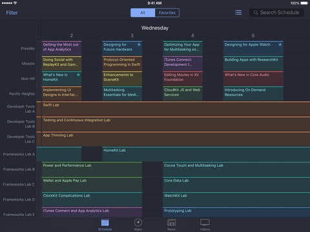Select the Favorites segment
Screen dimensions: 310x232
tap(167, 13)
